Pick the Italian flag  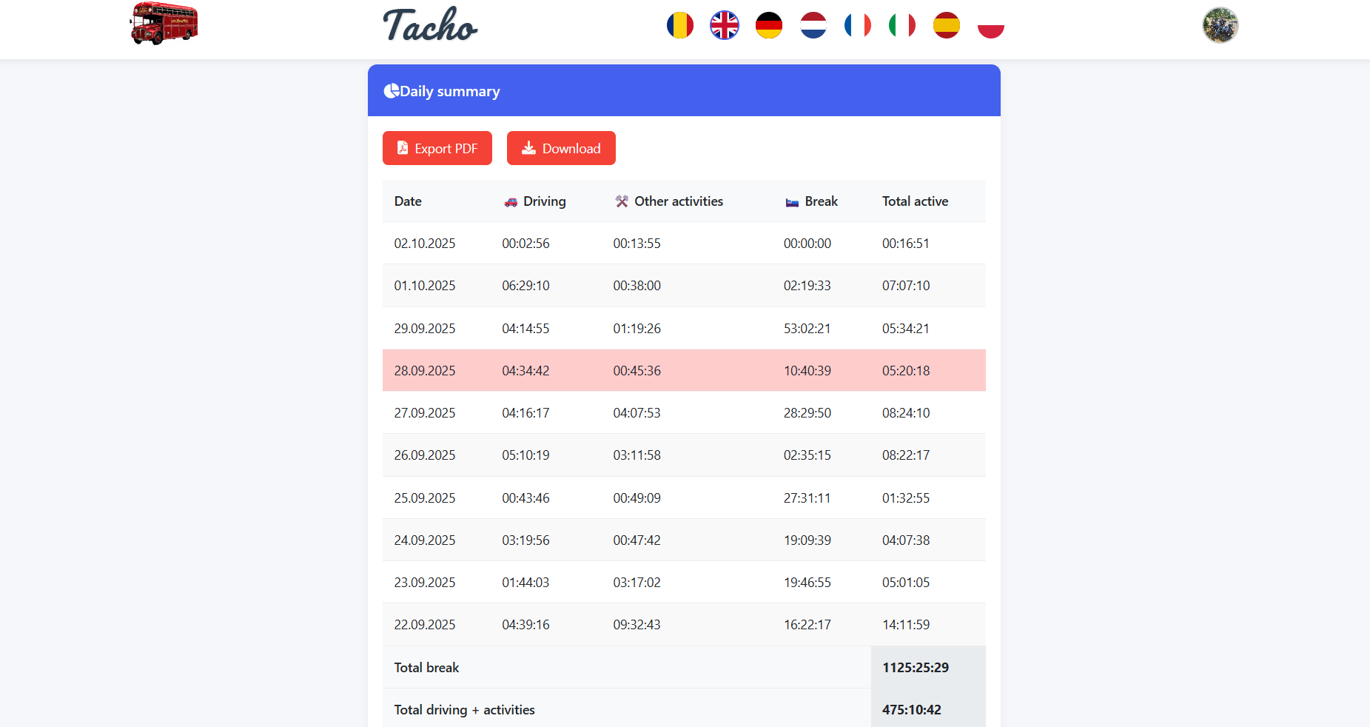pyautogui.click(x=901, y=25)
